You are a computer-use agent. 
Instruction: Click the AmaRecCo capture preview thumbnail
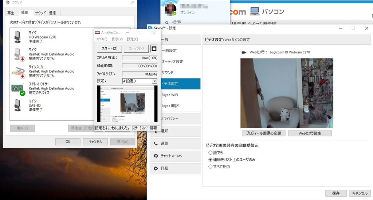(127, 104)
